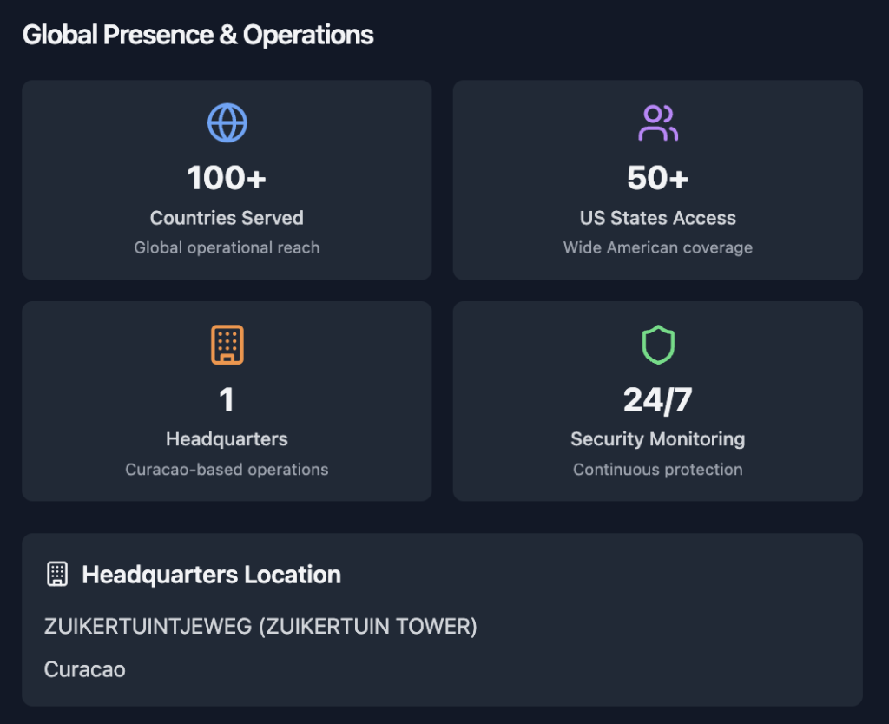Click the 50+ states statistic
The height and width of the screenshot is (724, 889).
(657, 178)
